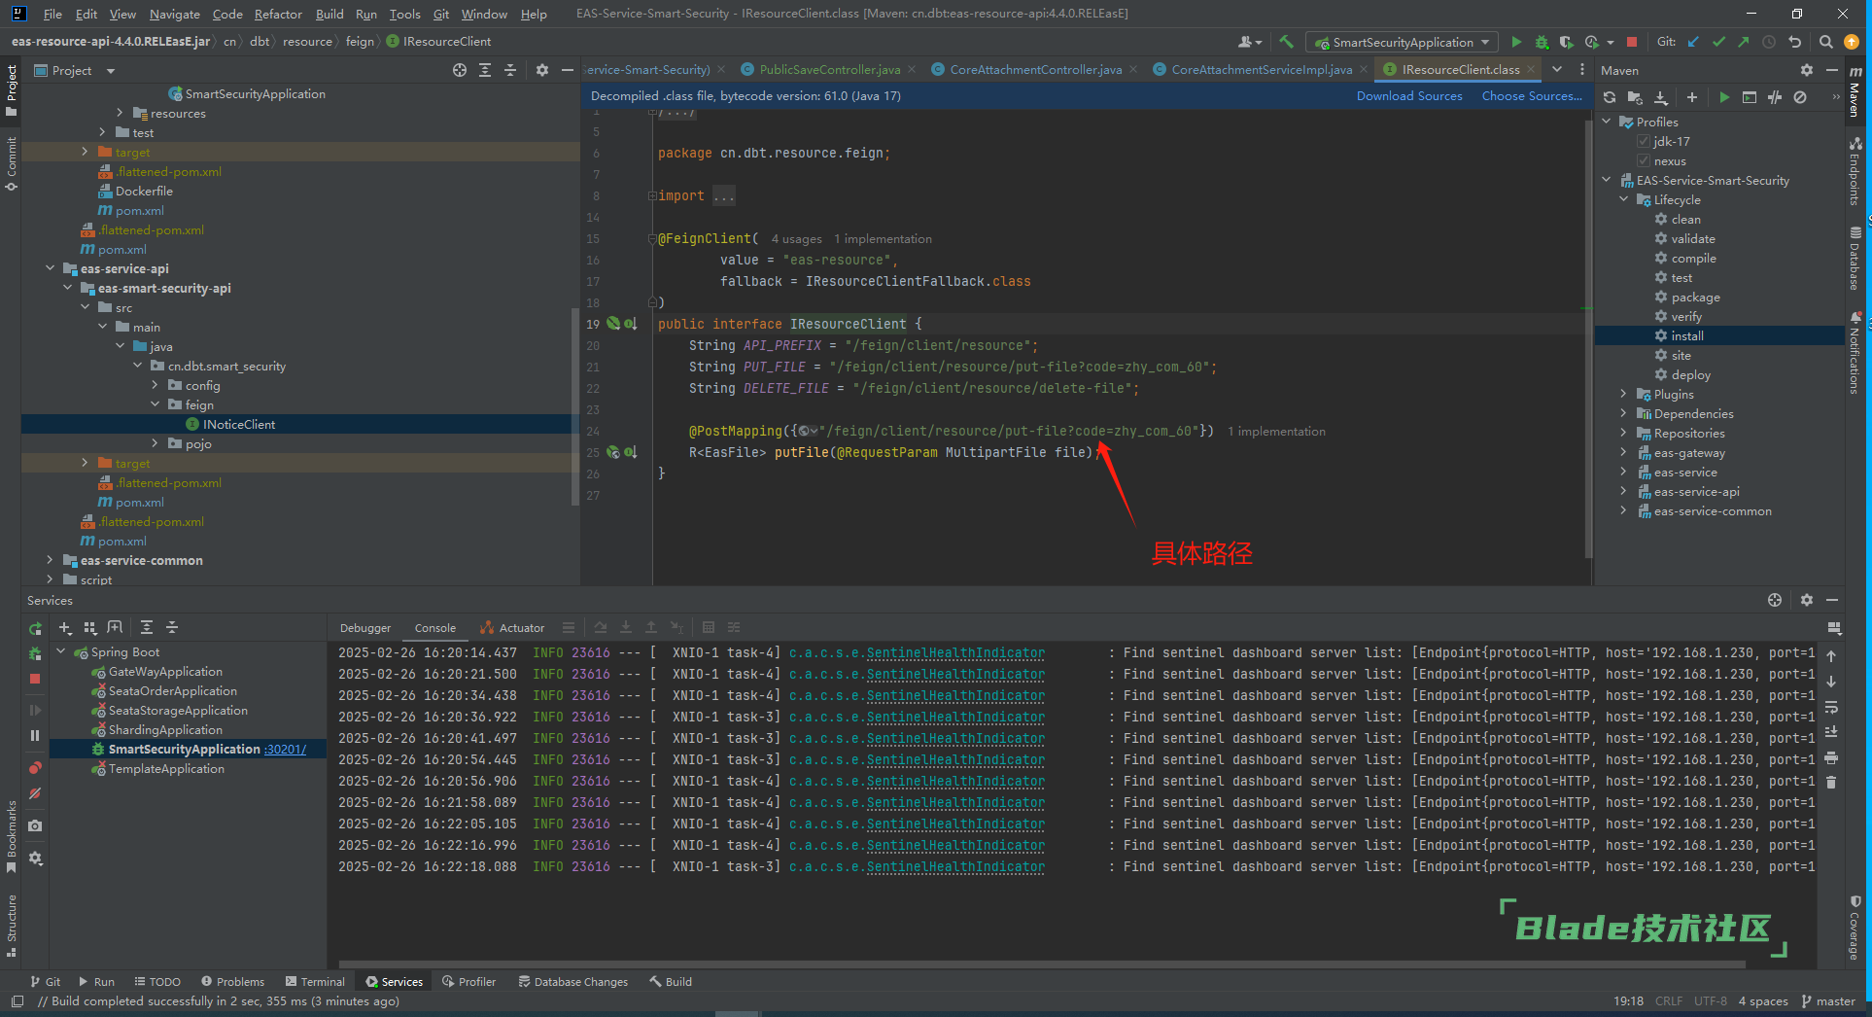Image resolution: width=1872 pixels, height=1017 pixels.
Task: Open the Build menu
Action: click(x=329, y=14)
